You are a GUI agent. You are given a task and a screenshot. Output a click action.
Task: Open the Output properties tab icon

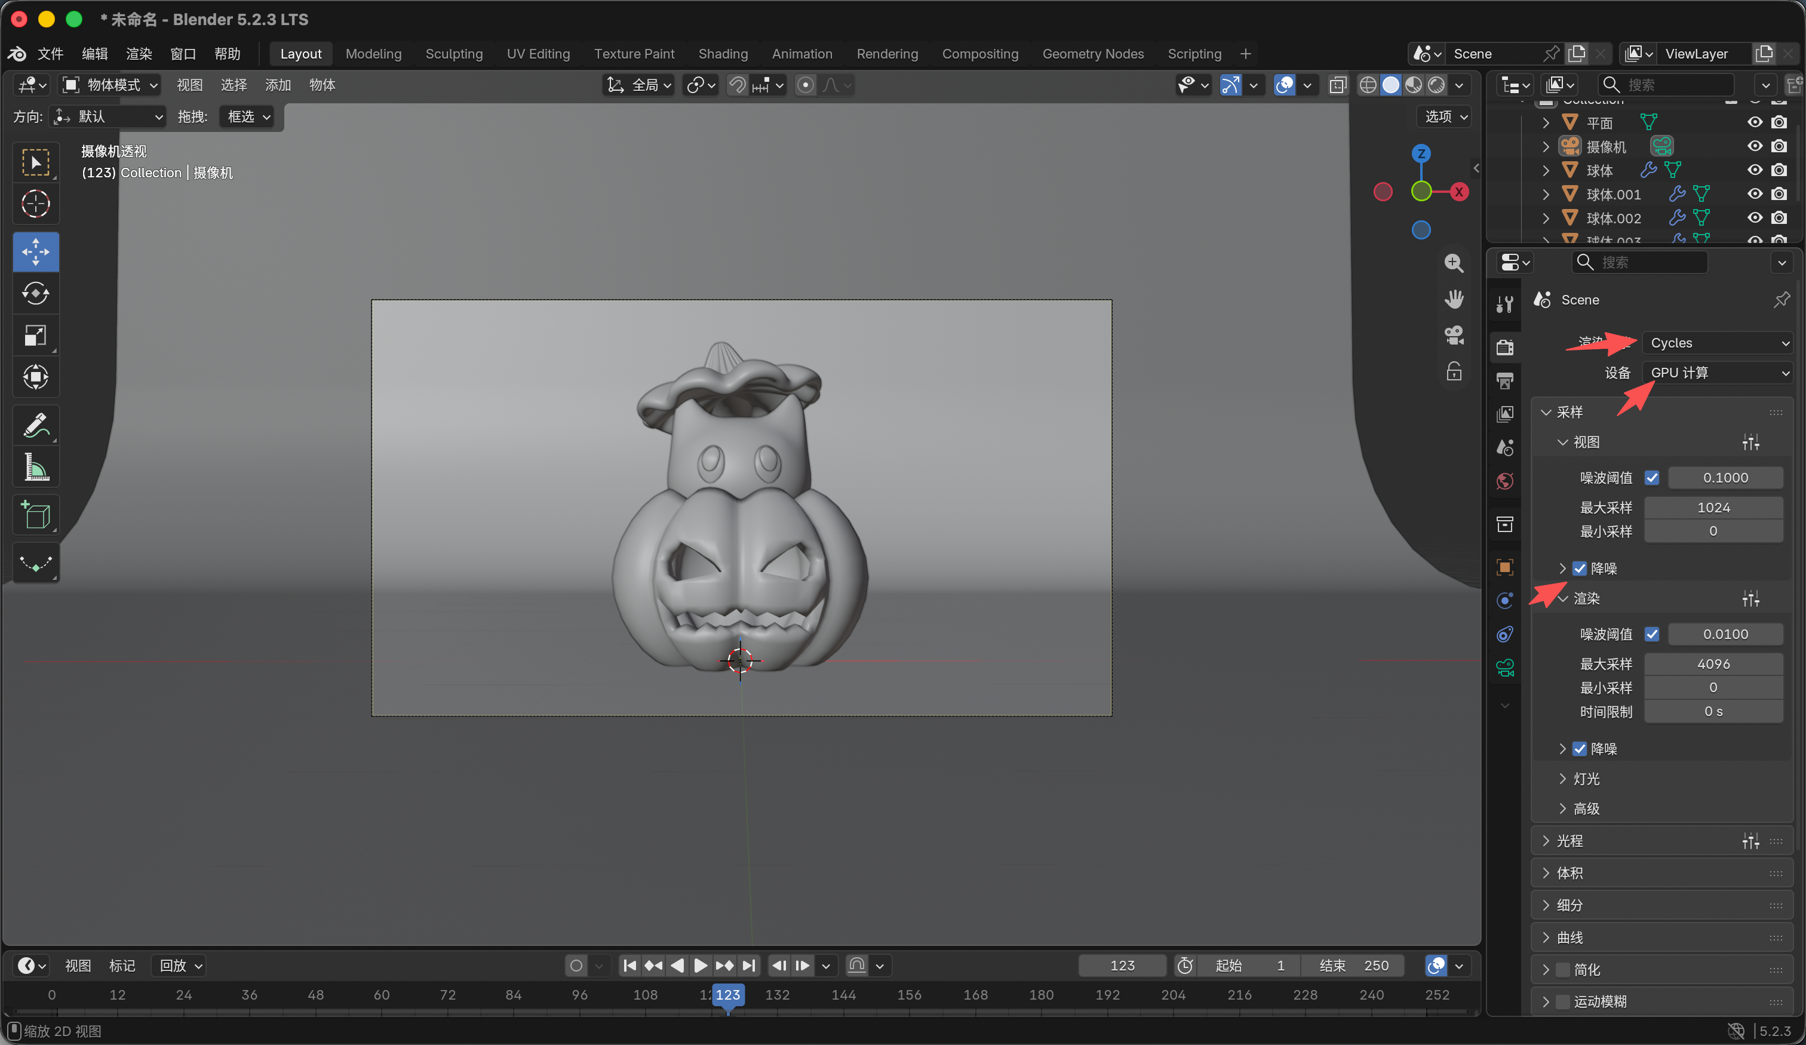(1505, 380)
